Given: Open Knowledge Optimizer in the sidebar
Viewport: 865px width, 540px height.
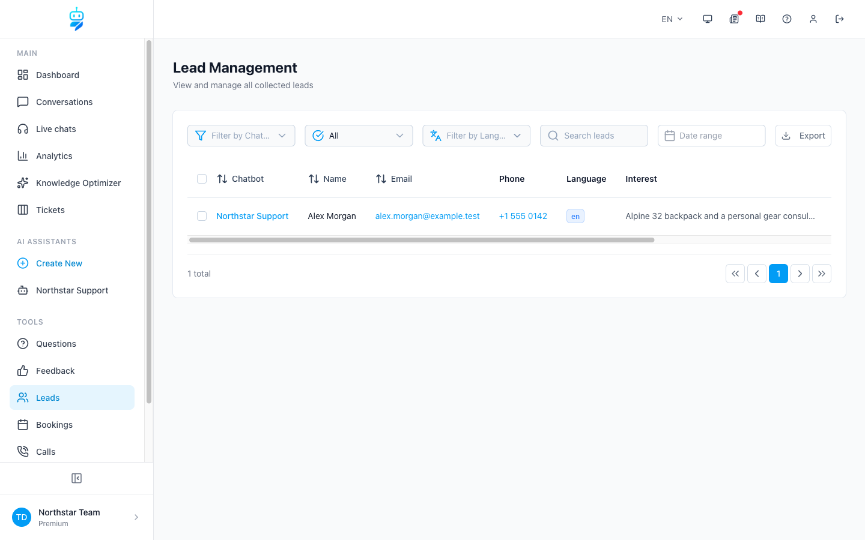Looking at the screenshot, I should coord(72,183).
